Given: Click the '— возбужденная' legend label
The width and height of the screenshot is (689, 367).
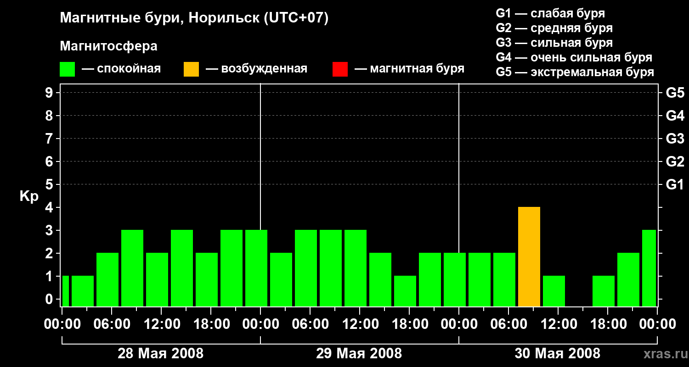Looking at the screenshot, I should (x=256, y=69).
